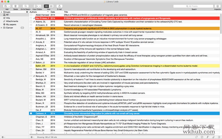Image resolution: width=222 pixels, height=139 pixels.
Task: Collapse the Groups disclosure triangle
Action: (1, 12)
